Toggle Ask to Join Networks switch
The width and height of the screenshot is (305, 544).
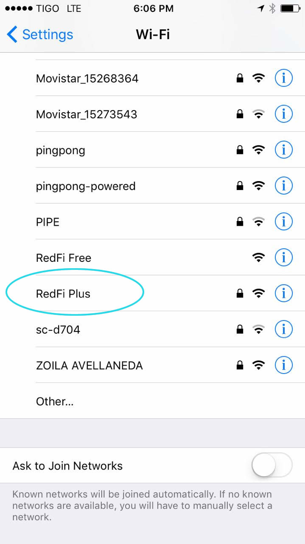tap(272, 465)
